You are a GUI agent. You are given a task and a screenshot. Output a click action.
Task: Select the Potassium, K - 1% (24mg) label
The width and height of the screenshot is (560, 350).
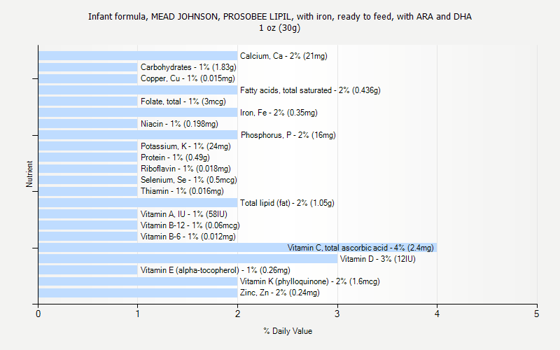[x=185, y=146]
